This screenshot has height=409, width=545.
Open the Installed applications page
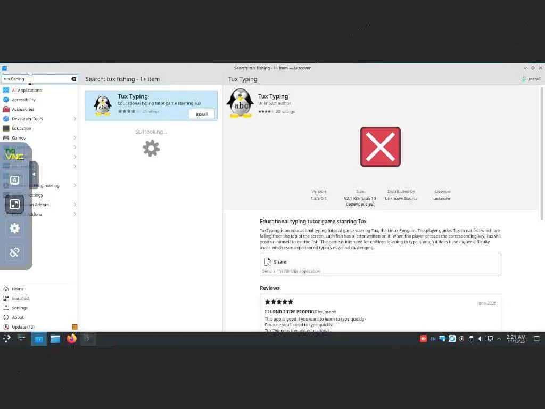[39, 298]
